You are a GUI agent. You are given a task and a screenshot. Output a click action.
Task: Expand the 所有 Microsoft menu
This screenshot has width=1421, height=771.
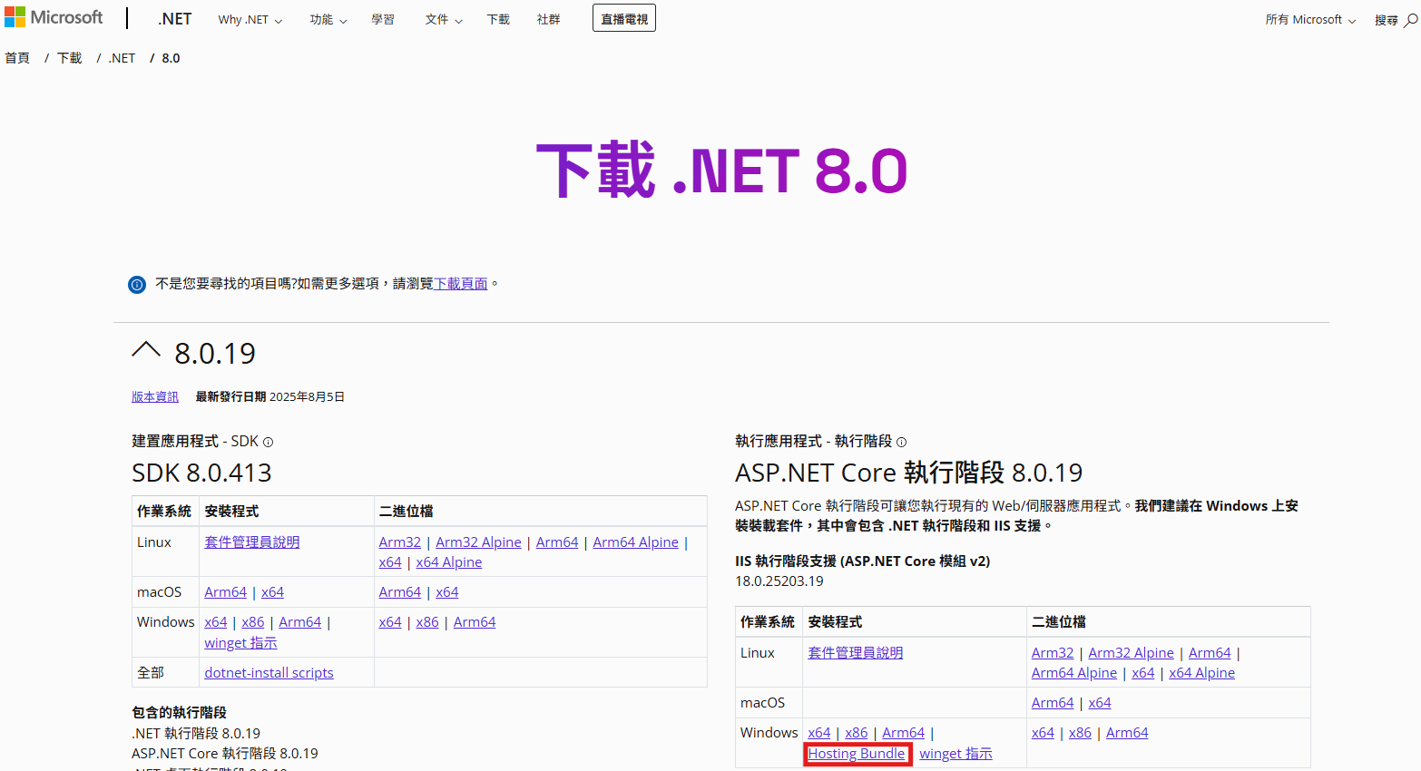(1309, 20)
